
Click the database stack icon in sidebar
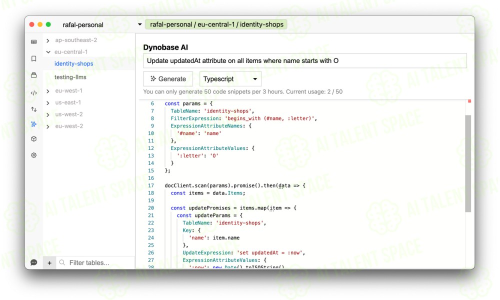click(x=34, y=75)
